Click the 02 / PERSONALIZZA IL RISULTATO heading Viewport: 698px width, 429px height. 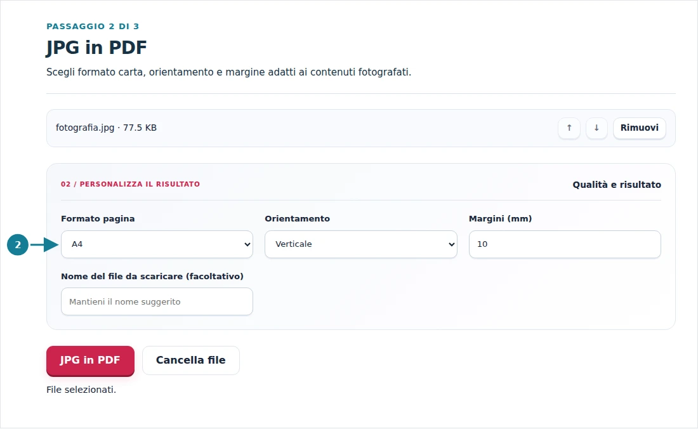[x=131, y=184]
